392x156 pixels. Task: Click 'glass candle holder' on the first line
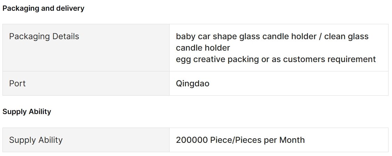(277, 36)
